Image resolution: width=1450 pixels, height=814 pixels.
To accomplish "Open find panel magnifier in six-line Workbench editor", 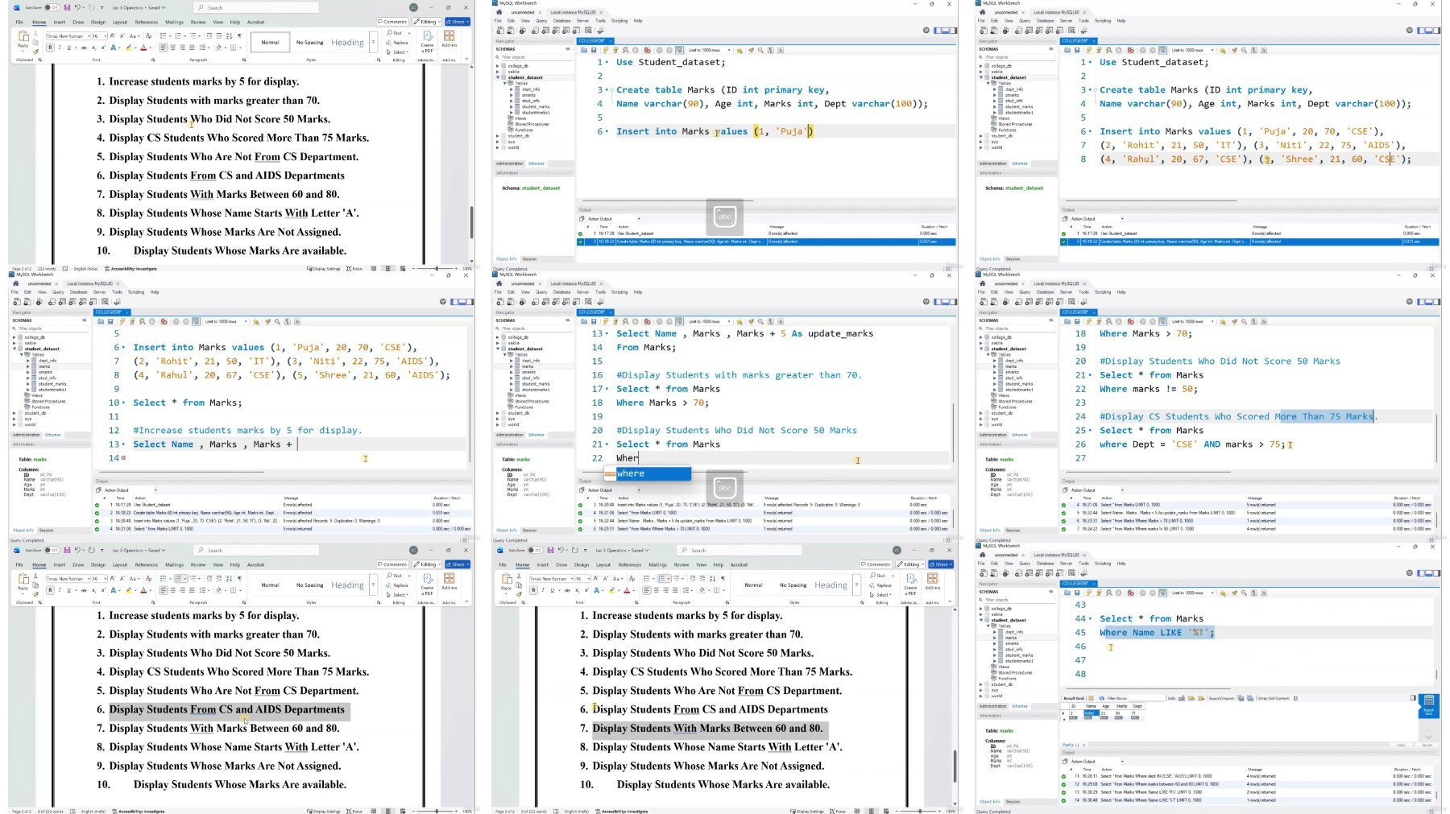I will (760, 50).
